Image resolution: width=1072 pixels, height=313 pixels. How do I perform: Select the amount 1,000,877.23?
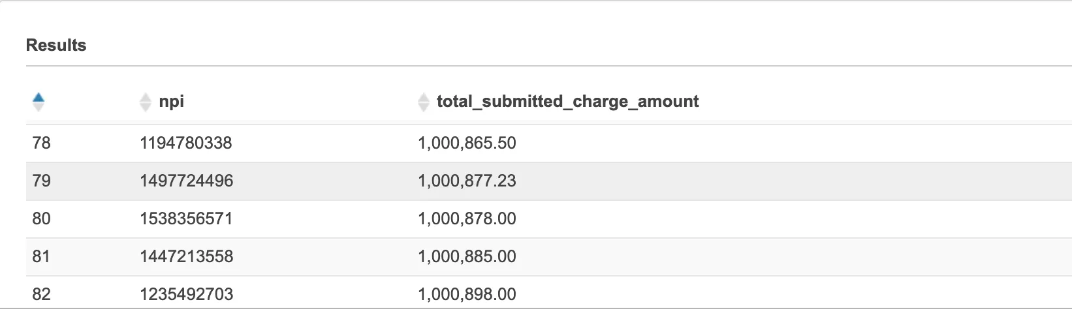[x=467, y=181]
